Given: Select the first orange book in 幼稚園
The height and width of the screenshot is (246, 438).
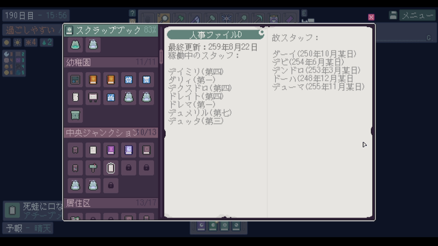Looking at the screenshot, I should (x=93, y=80).
